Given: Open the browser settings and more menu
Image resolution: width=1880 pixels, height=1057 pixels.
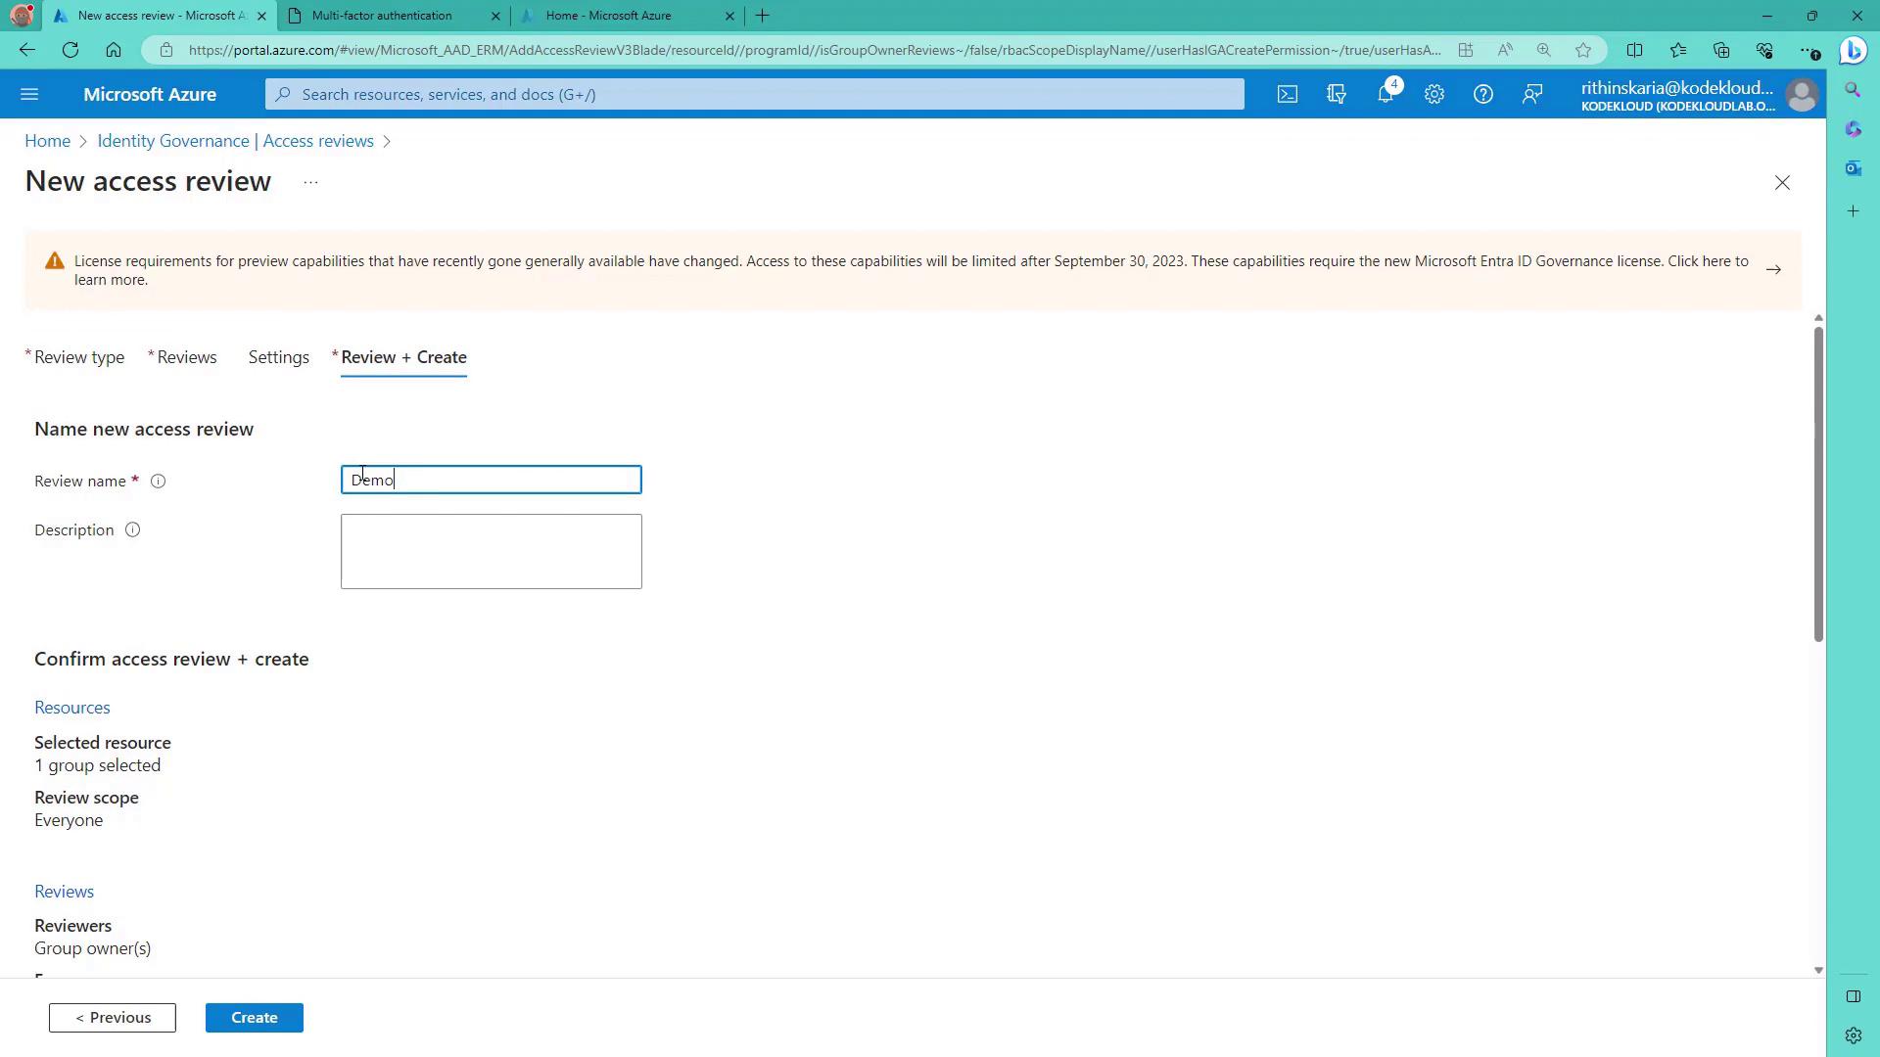Looking at the screenshot, I should coord(1809,51).
